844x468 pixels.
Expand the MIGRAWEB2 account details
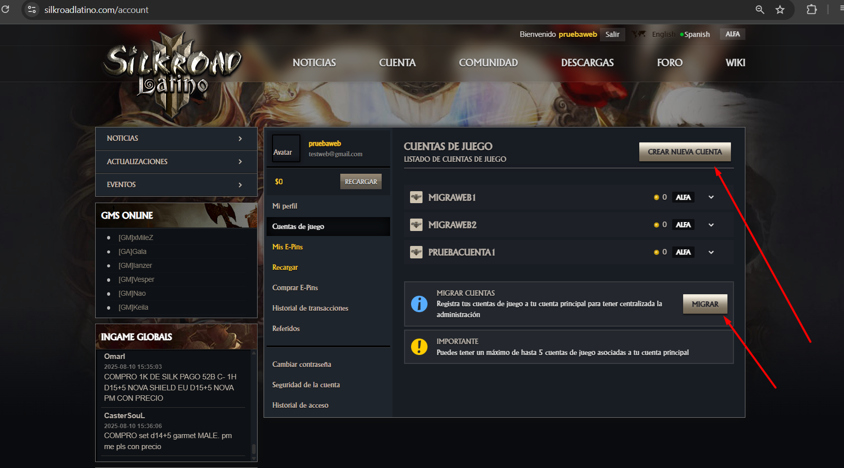(711, 225)
